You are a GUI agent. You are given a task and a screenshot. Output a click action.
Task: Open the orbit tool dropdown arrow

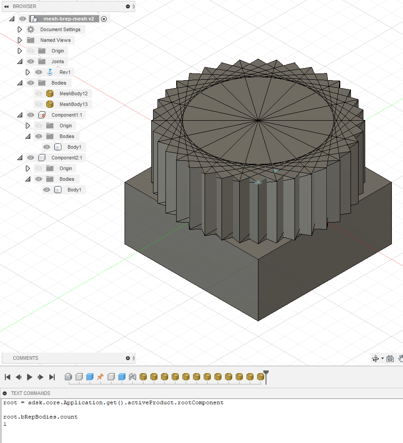click(x=383, y=358)
